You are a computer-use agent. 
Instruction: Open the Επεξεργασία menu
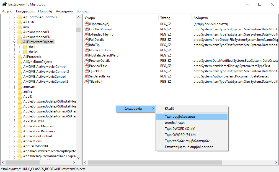coord(25,11)
